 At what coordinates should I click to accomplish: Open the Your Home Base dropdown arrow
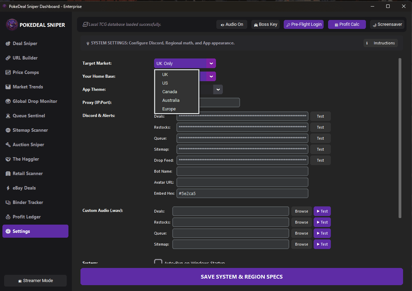click(x=211, y=76)
